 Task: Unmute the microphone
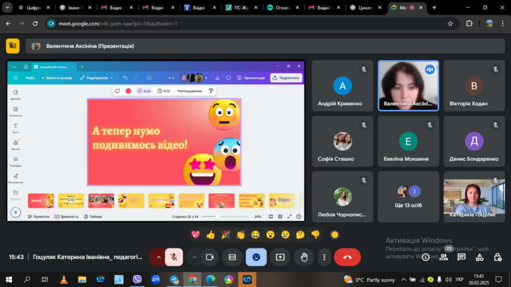coord(174,257)
